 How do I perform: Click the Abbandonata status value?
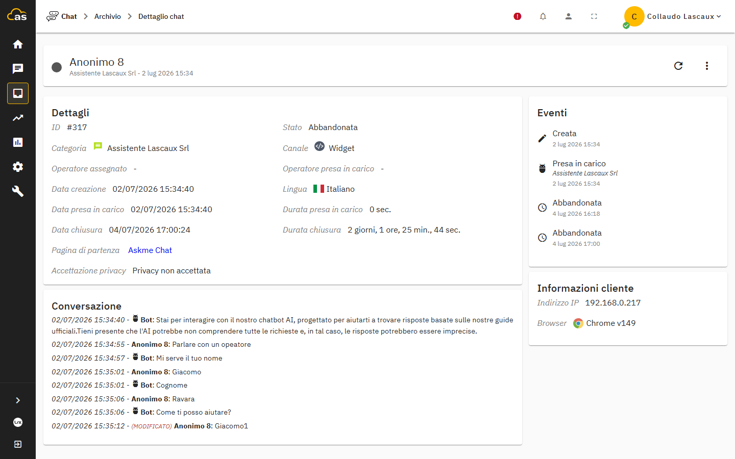click(x=333, y=127)
